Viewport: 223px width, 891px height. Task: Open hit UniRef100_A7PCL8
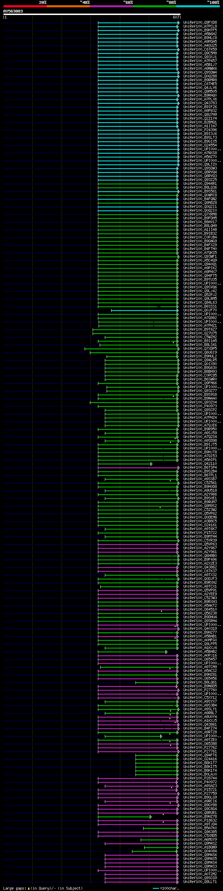tap(200, 27)
